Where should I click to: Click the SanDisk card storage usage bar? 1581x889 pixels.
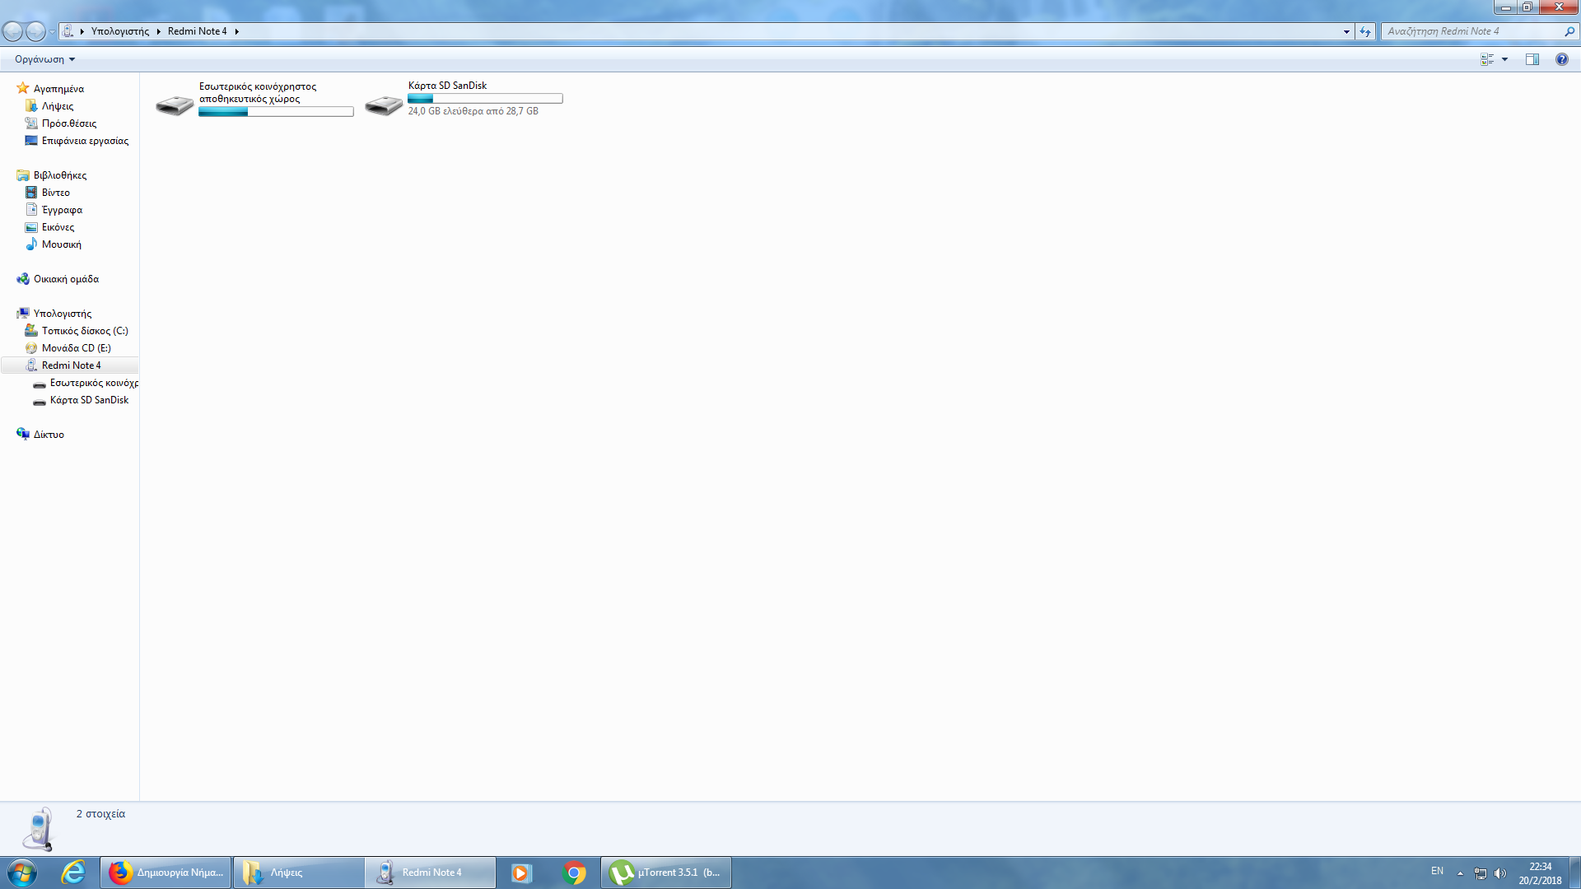(485, 99)
